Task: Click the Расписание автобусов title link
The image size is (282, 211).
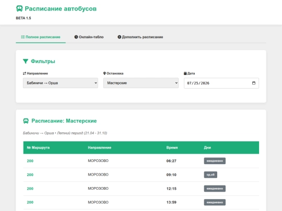Action: tap(61, 9)
